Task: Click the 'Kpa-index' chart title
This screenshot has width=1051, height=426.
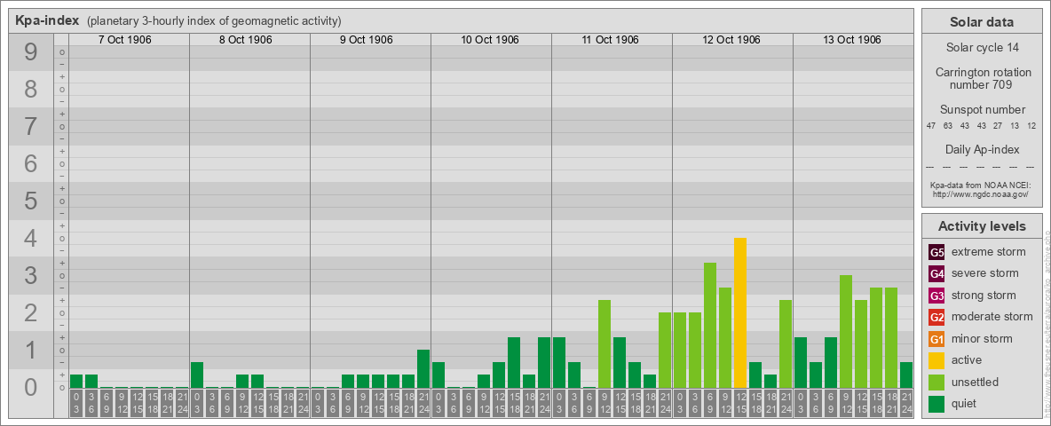Action: click(x=48, y=20)
